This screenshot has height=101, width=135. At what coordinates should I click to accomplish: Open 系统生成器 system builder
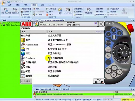click(89, 11)
